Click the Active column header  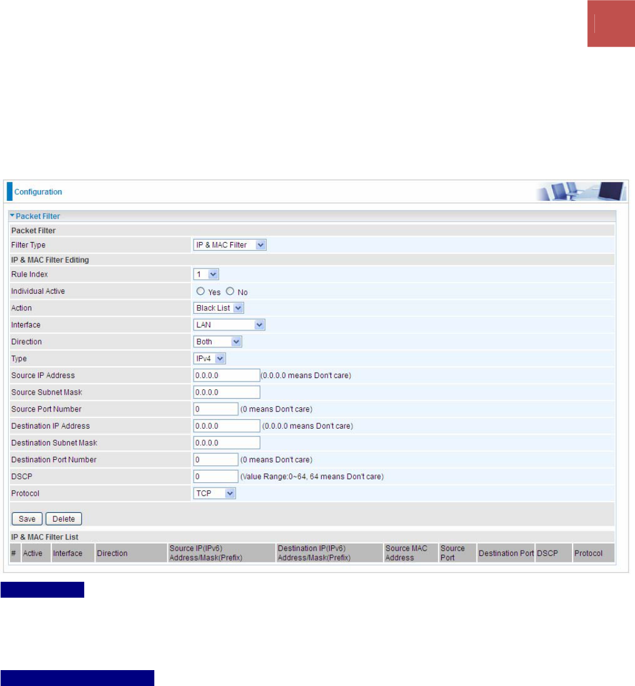(36, 553)
